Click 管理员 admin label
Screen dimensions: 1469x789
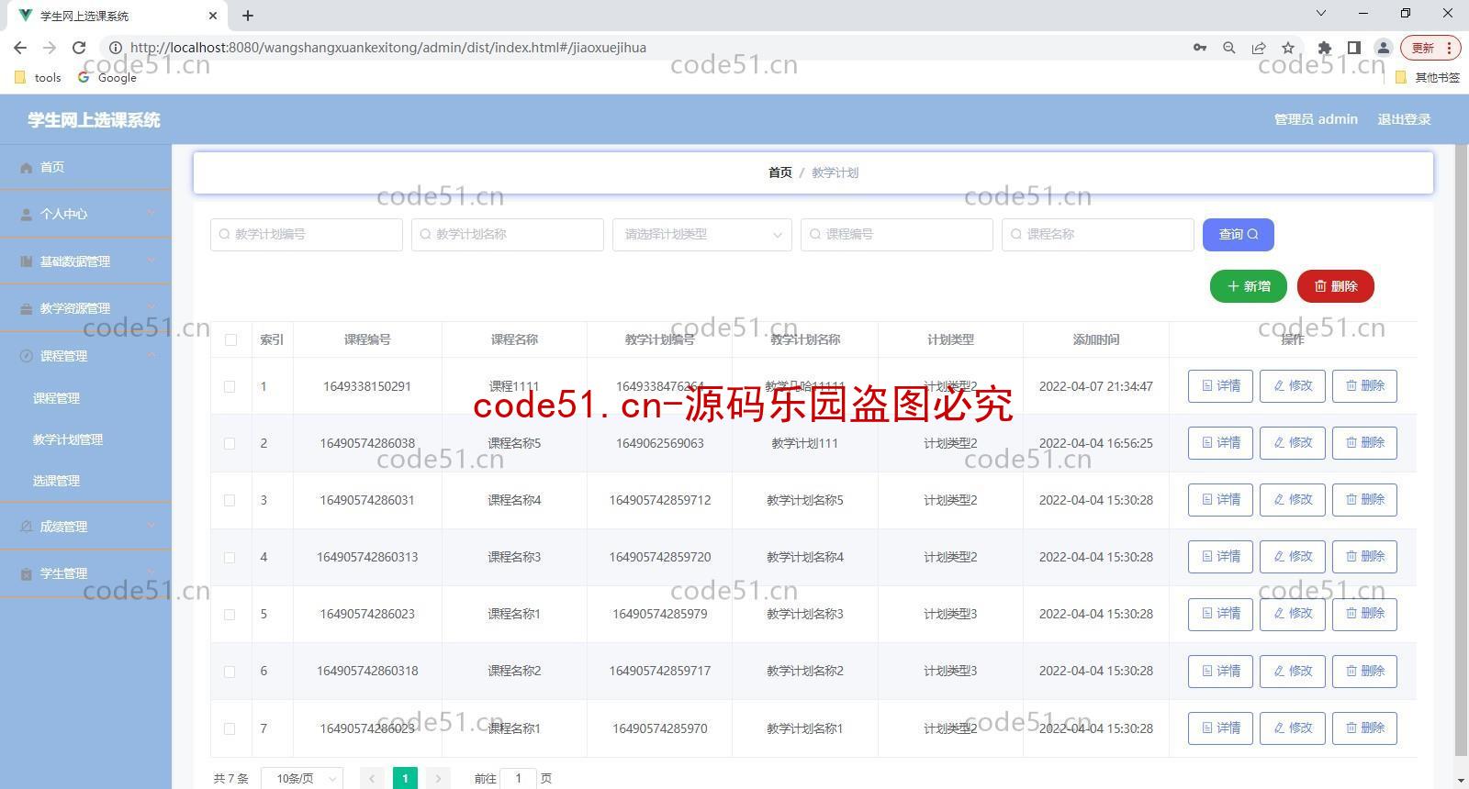(x=1316, y=119)
